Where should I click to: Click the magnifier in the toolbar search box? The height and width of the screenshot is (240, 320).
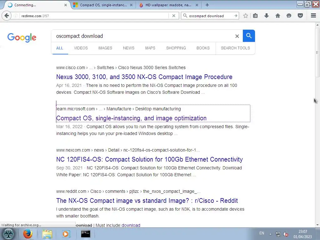(185, 16)
